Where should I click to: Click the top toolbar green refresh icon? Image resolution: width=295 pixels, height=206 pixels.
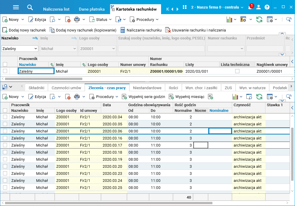click(259, 20)
